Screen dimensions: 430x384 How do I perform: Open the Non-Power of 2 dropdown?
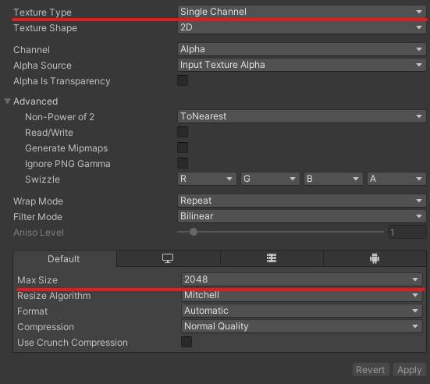(302, 116)
